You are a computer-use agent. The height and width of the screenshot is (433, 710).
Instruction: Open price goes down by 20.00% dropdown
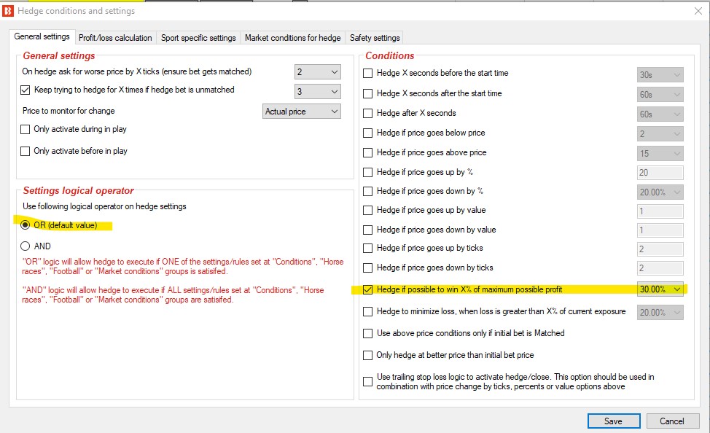pos(660,192)
